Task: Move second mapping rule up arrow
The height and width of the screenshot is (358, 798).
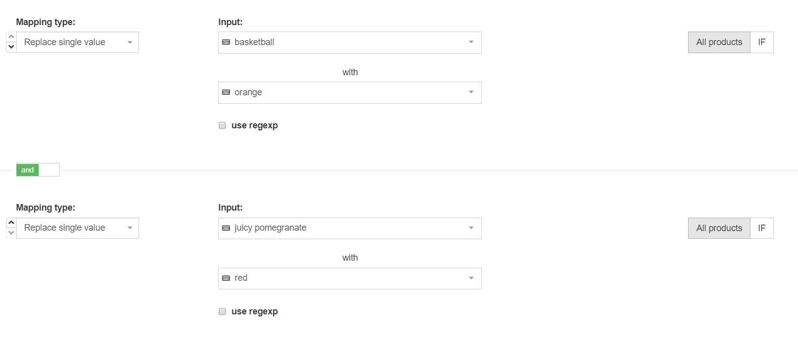Action: (11, 223)
